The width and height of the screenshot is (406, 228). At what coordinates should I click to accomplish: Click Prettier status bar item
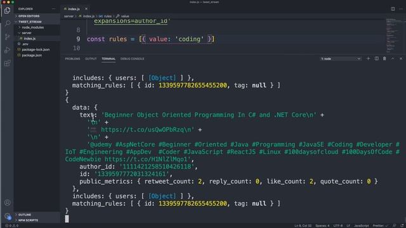pyautogui.click(x=380, y=225)
